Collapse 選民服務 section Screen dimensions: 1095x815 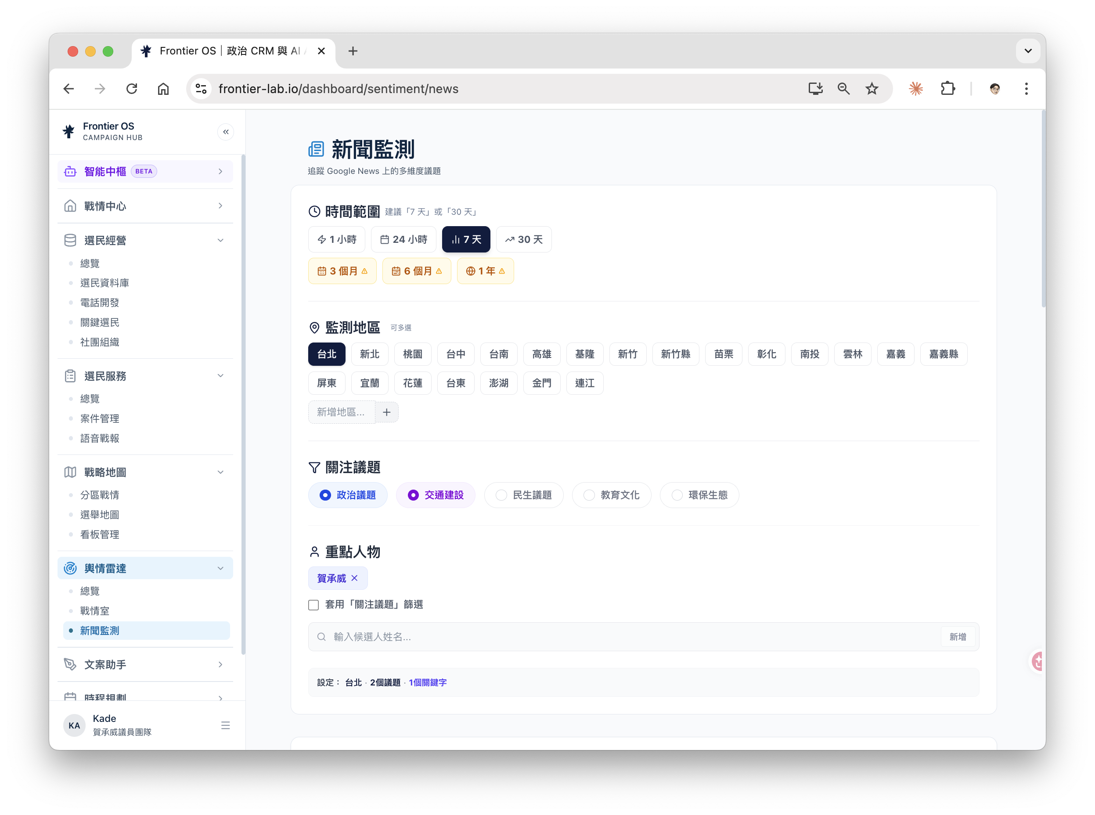click(x=145, y=376)
